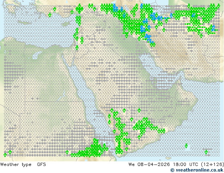Click the 'GFS' model label
The height and width of the screenshot is (173, 224).
41,165
